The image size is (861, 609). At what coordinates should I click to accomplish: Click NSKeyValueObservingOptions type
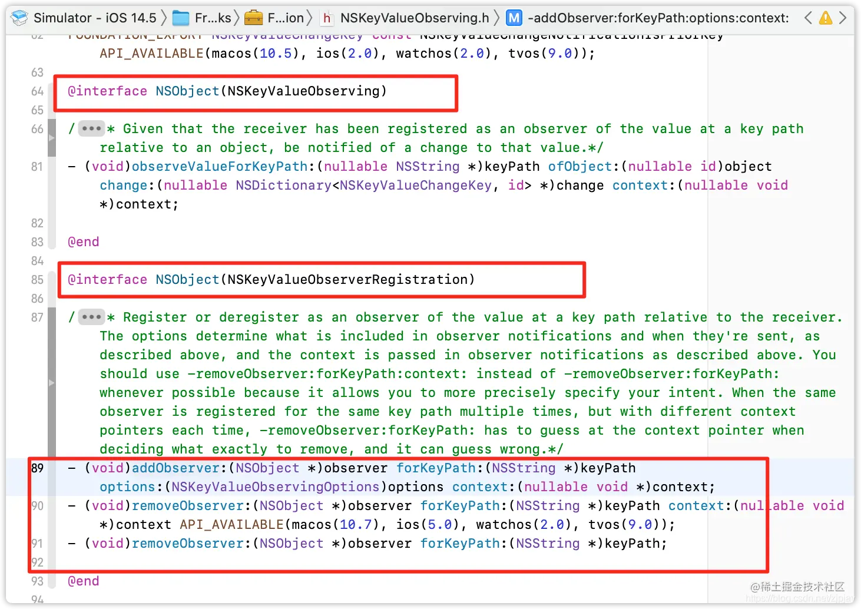(276, 486)
